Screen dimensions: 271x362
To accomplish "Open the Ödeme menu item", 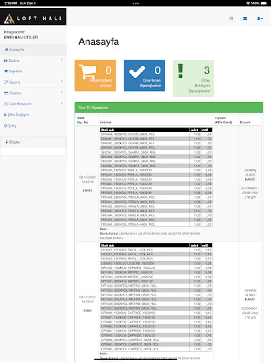I will [33, 93].
